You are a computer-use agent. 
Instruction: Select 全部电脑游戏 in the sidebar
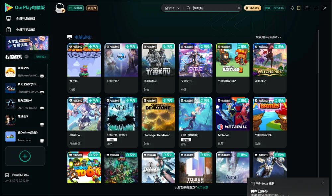coord(26,19)
